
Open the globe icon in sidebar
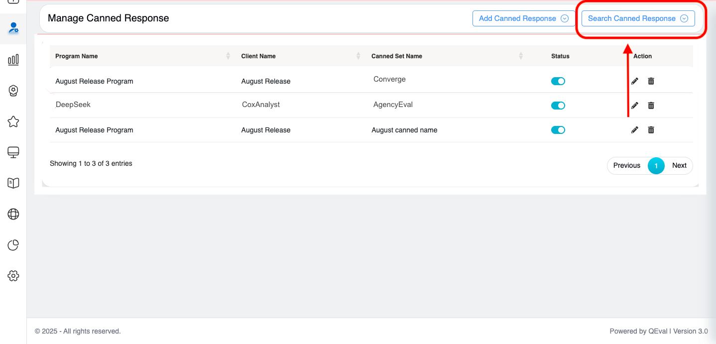13,214
